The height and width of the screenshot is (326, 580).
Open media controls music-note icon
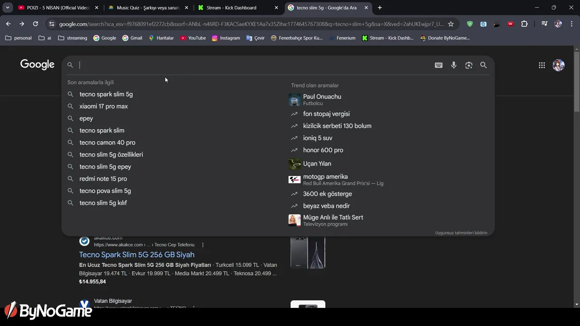[544, 24]
